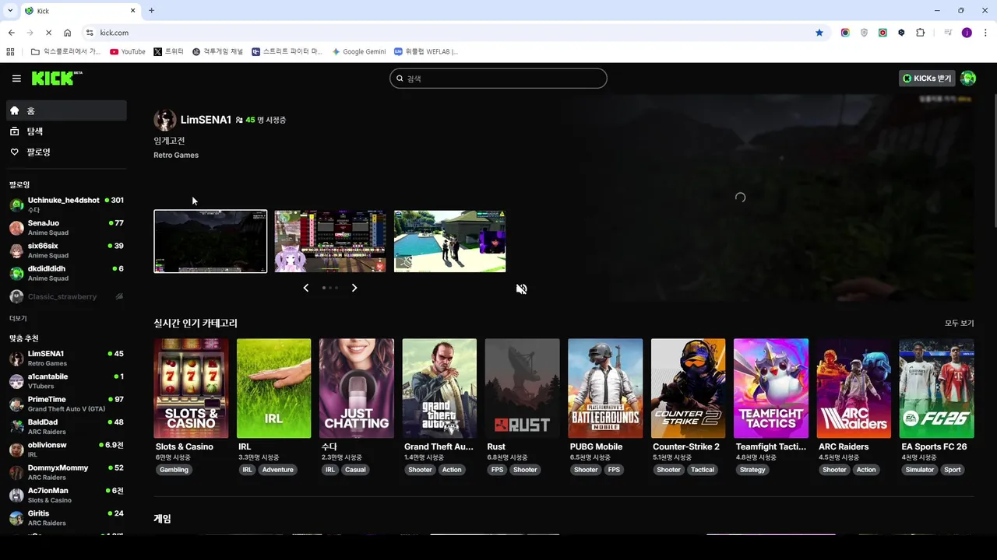Open BaldDad recommended channel
The image size is (997, 560).
point(66,426)
